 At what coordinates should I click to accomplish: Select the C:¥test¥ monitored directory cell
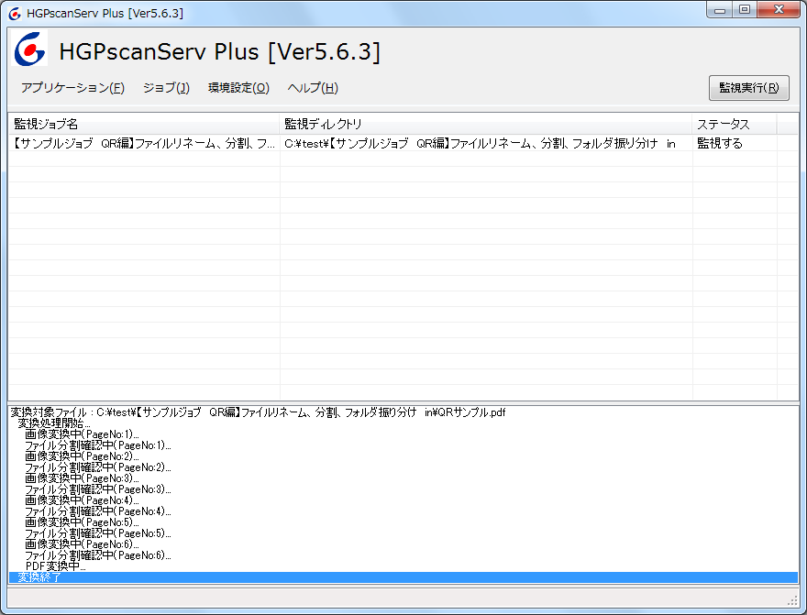click(486, 144)
